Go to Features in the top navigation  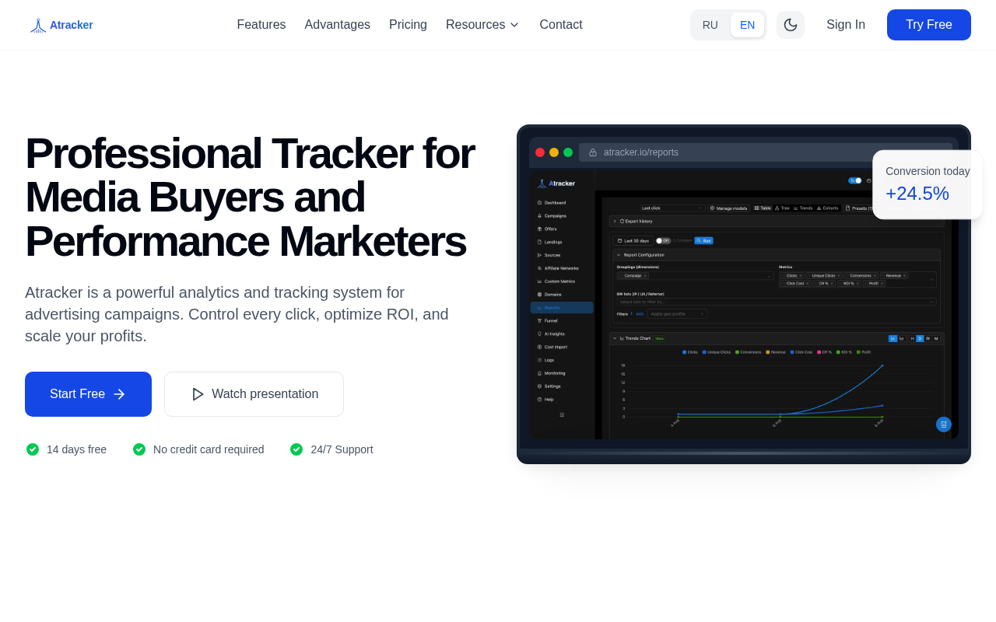pyautogui.click(x=261, y=25)
